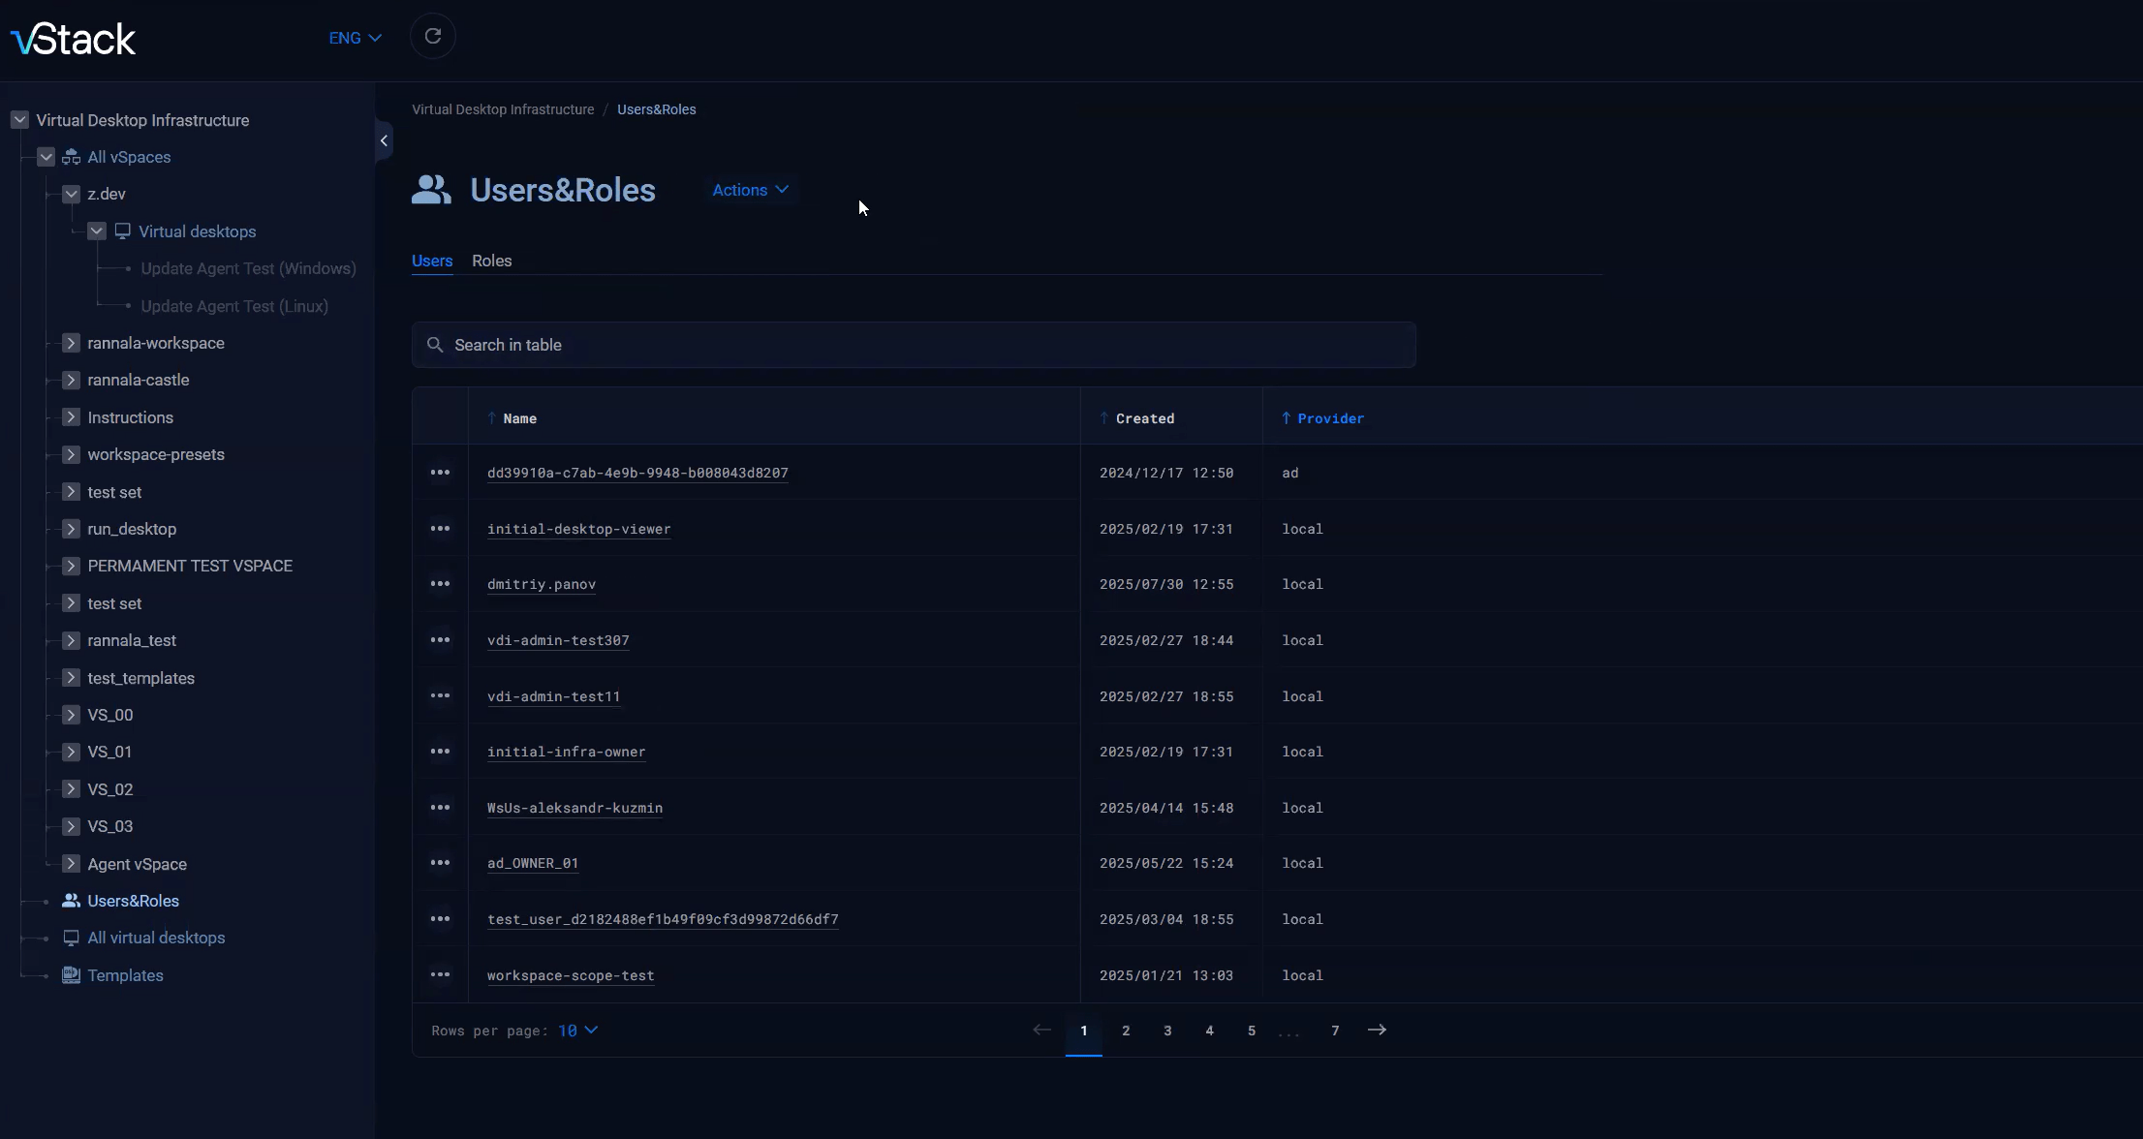Viewport: 2143px width, 1139px height.
Task: Click the All virtual desktops monitor icon
Action: click(71, 938)
